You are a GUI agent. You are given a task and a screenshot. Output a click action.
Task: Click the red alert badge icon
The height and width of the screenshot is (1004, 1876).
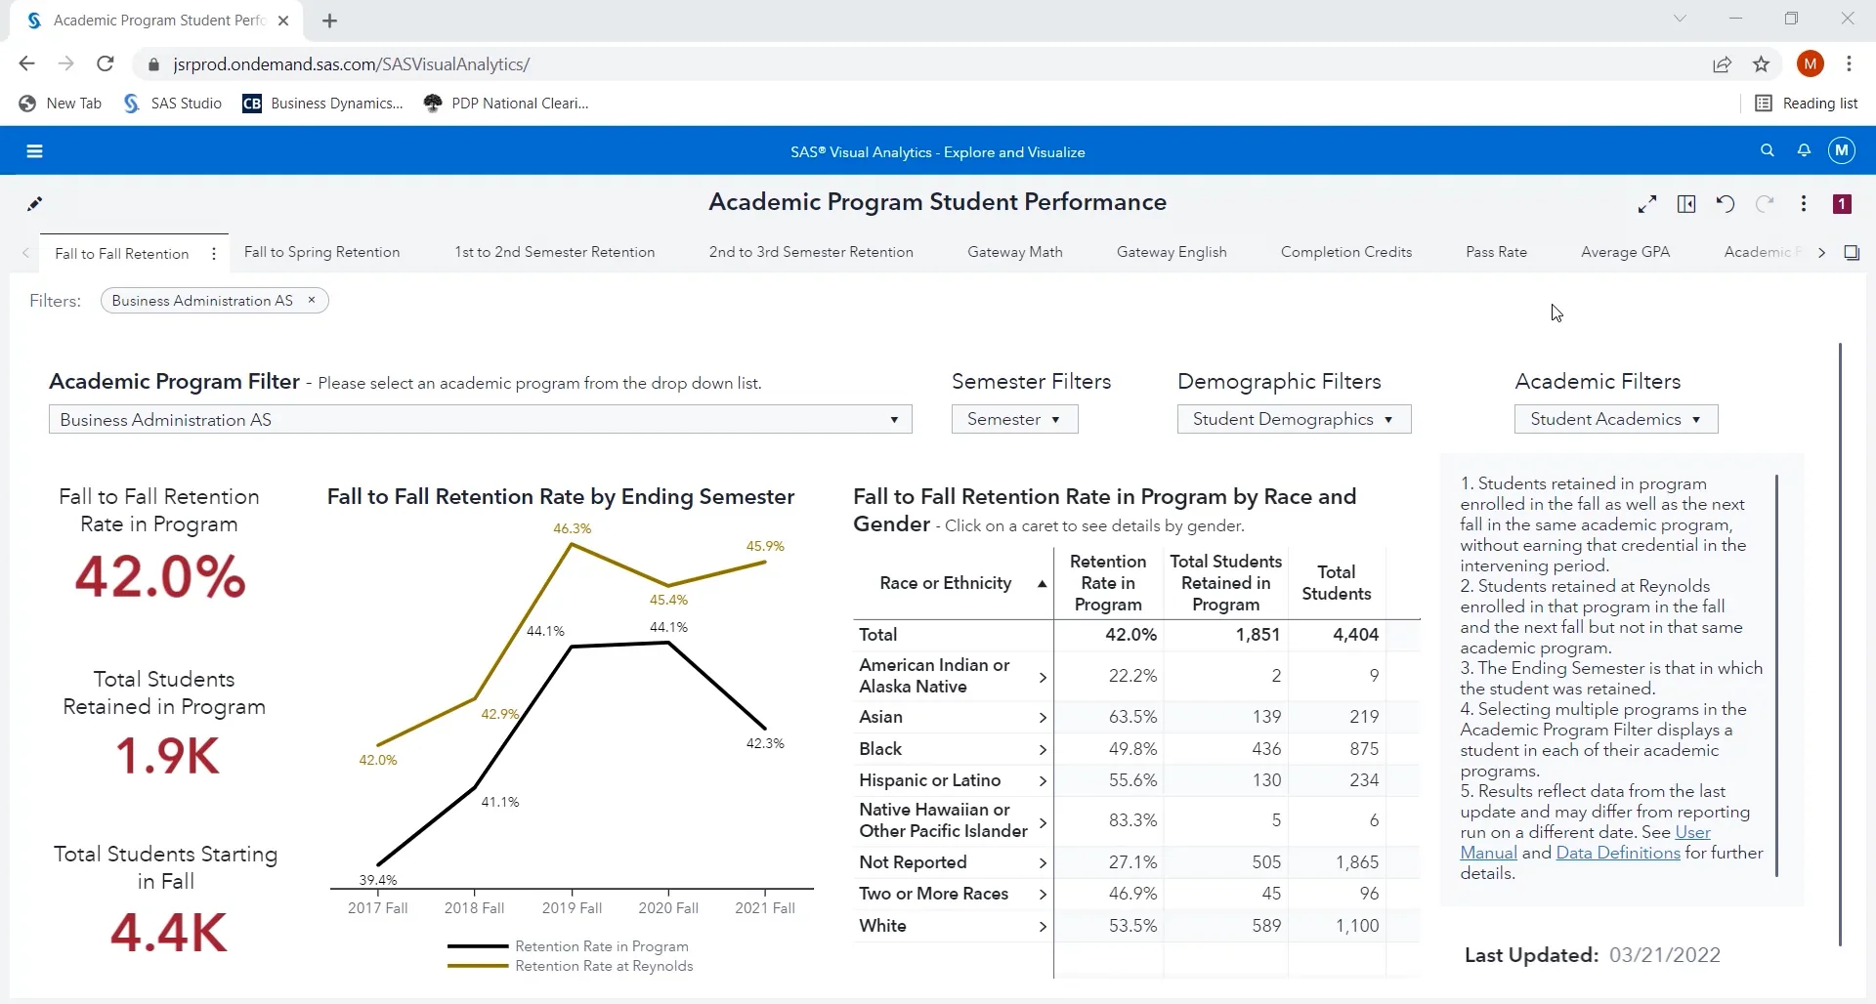[1842, 203]
